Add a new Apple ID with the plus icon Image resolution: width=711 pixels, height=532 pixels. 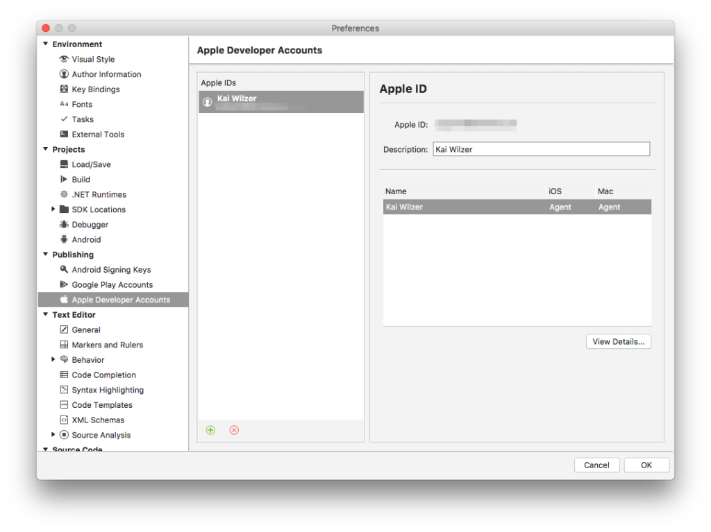click(x=210, y=430)
